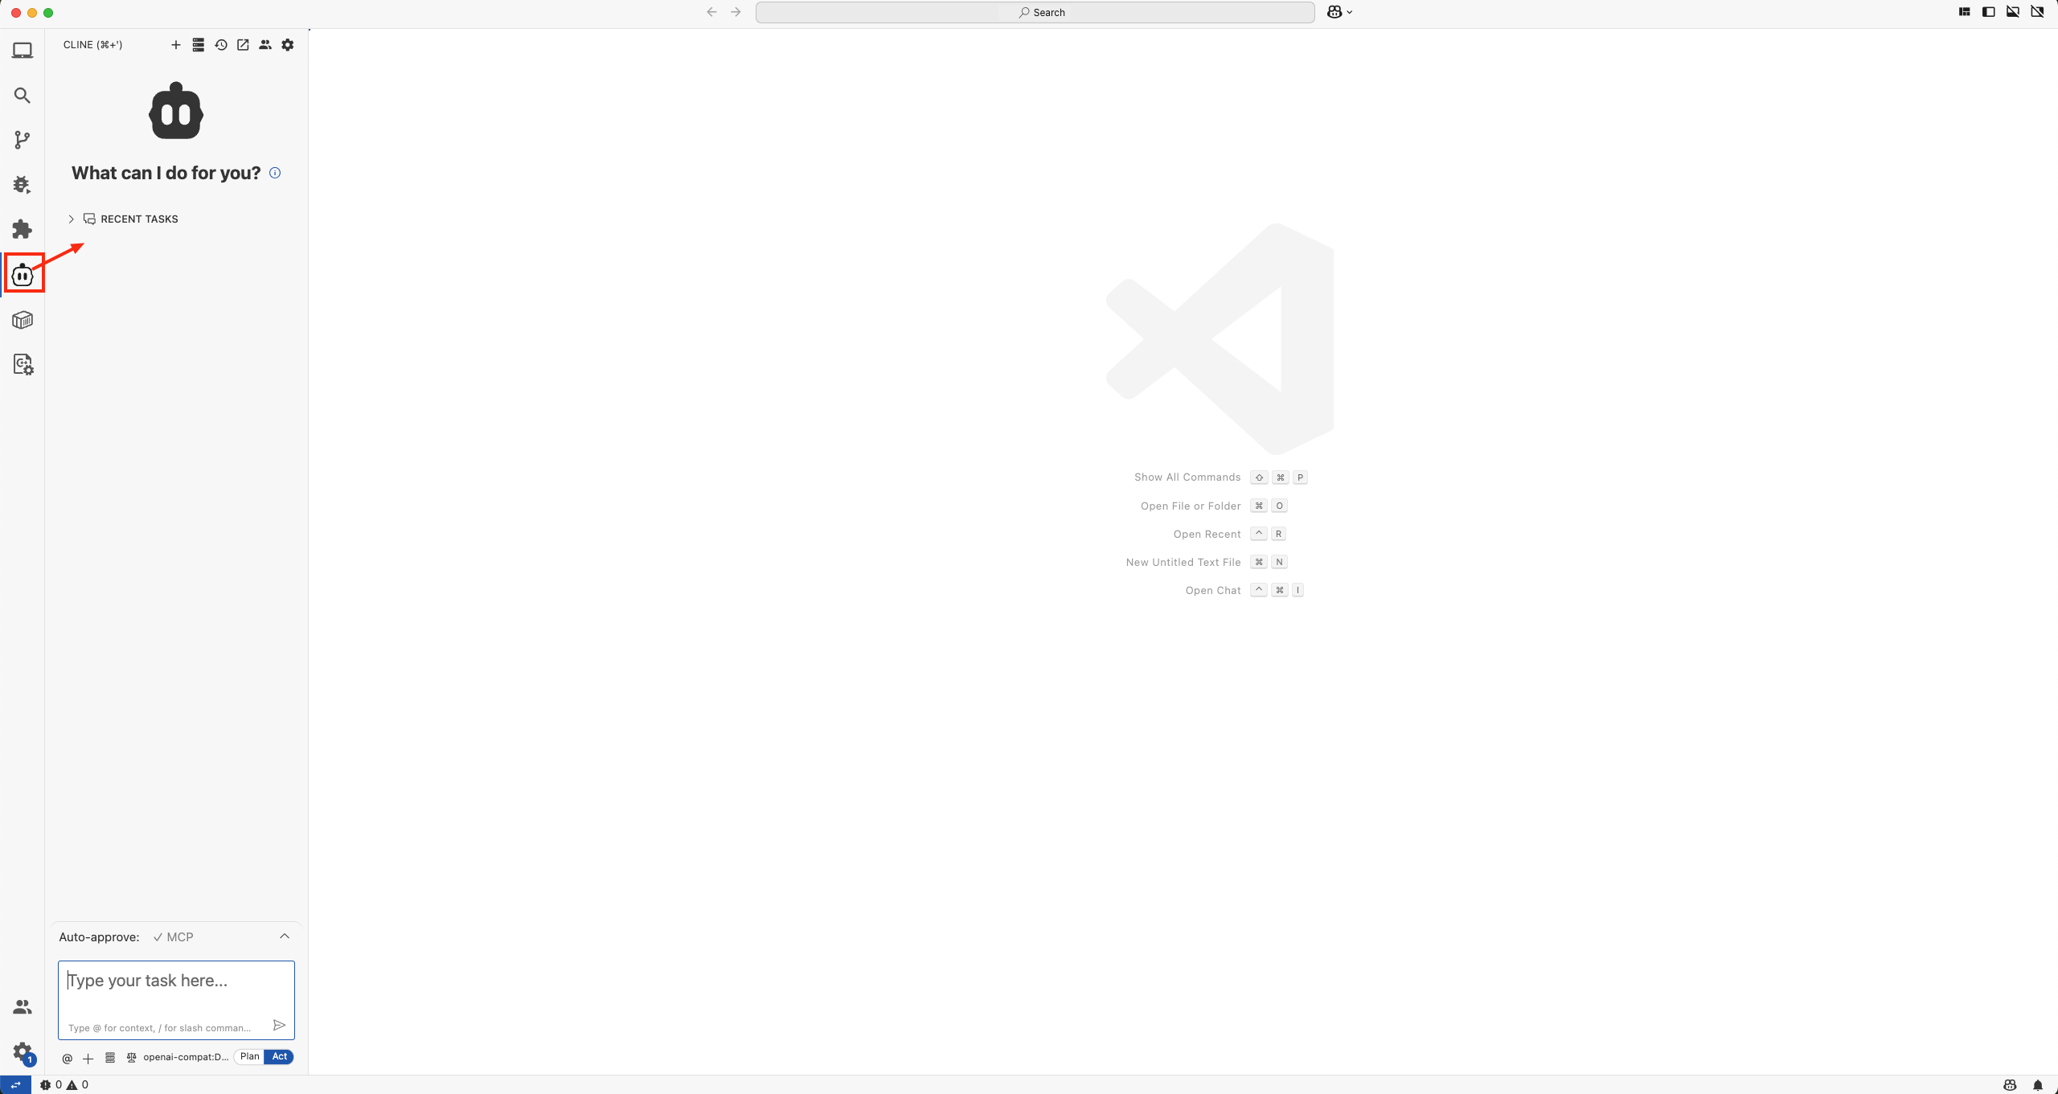Click the info icon beside the greeting
2058x1094 pixels.
point(274,173)
